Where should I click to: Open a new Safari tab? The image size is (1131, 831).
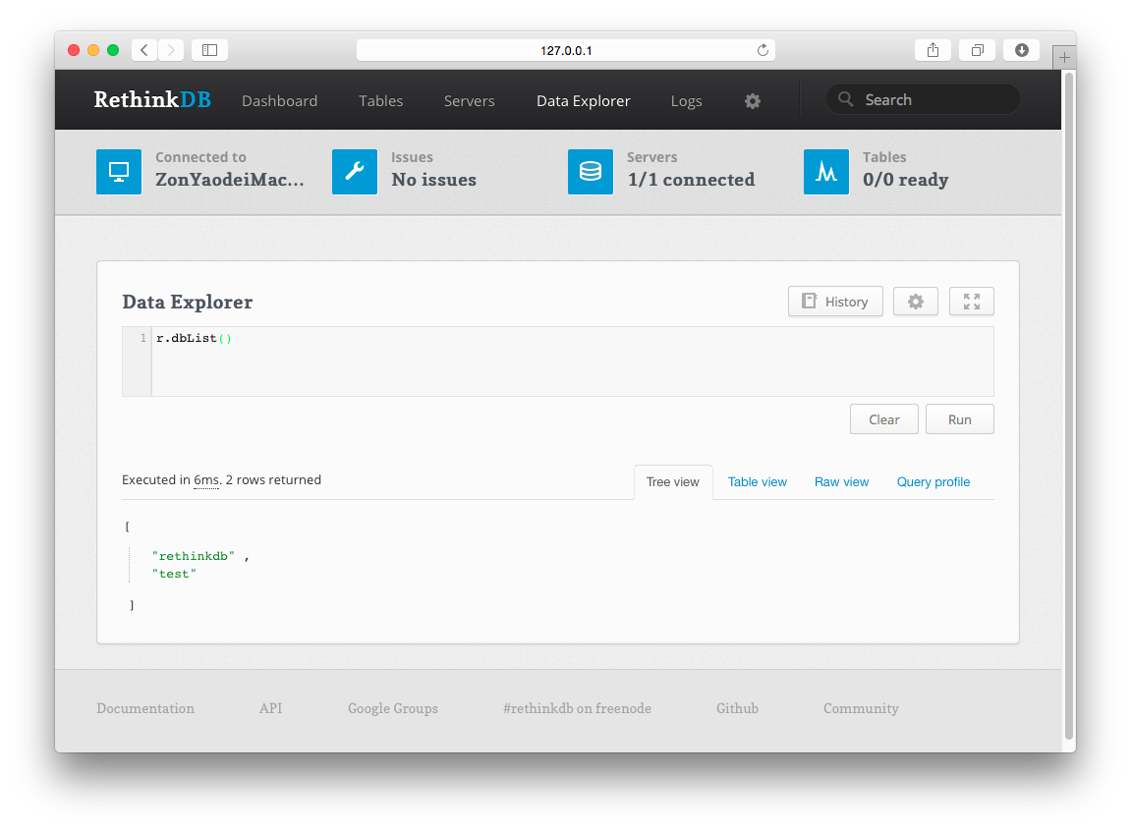[x=1064, y=57]
